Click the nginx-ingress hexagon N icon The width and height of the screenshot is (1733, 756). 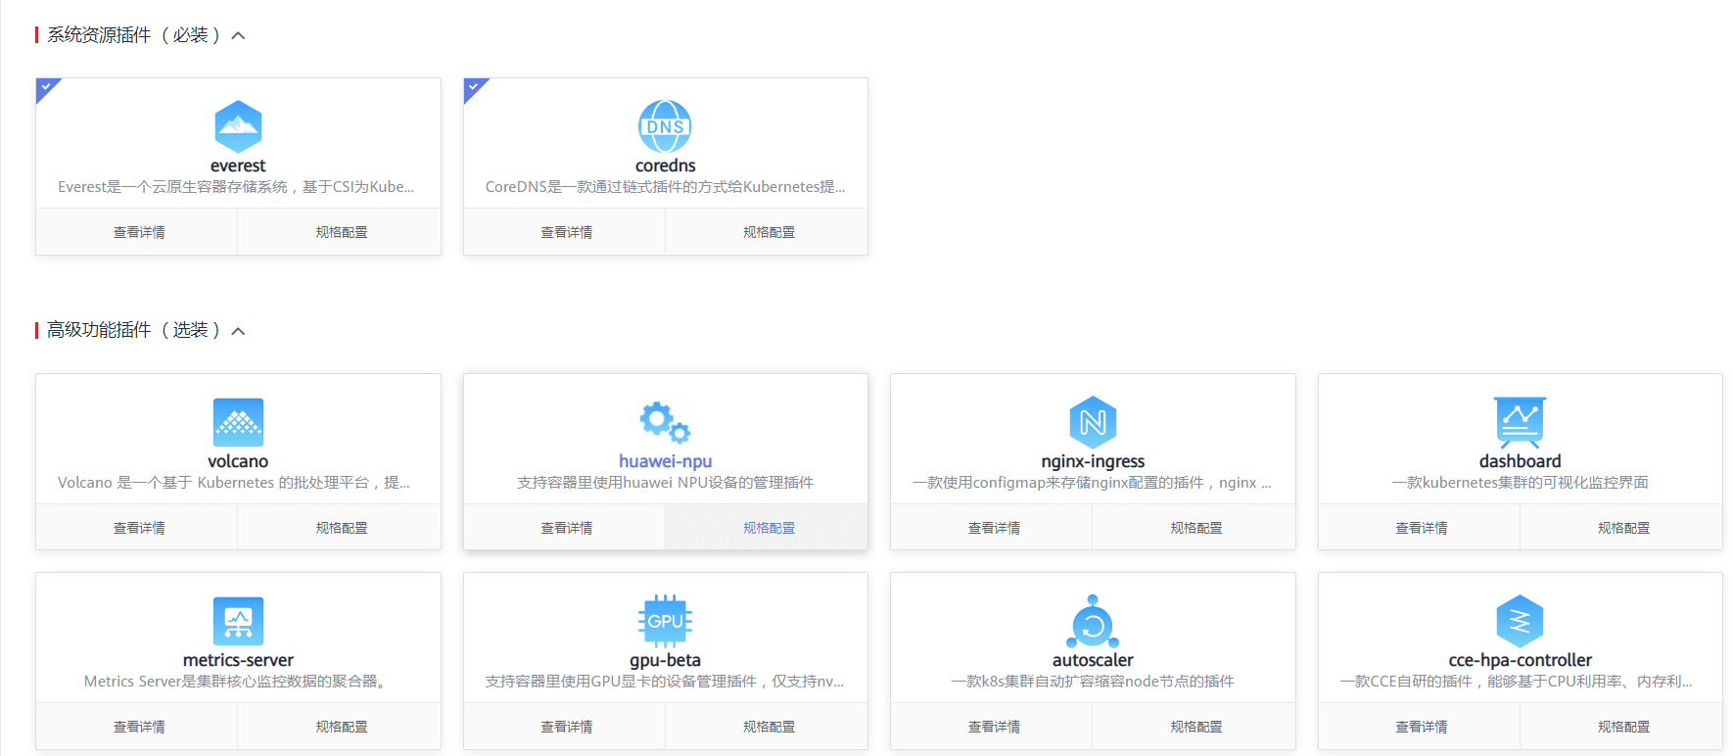1093,422
